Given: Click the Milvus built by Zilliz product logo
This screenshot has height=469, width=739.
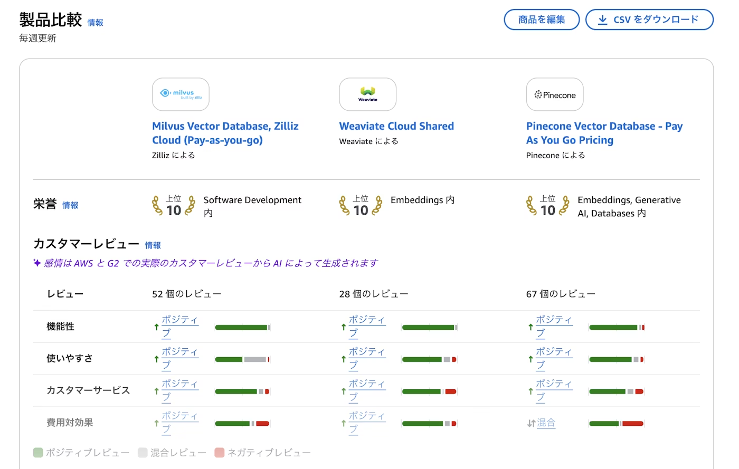Looking at the screenshot, I should tap(181, 94).
